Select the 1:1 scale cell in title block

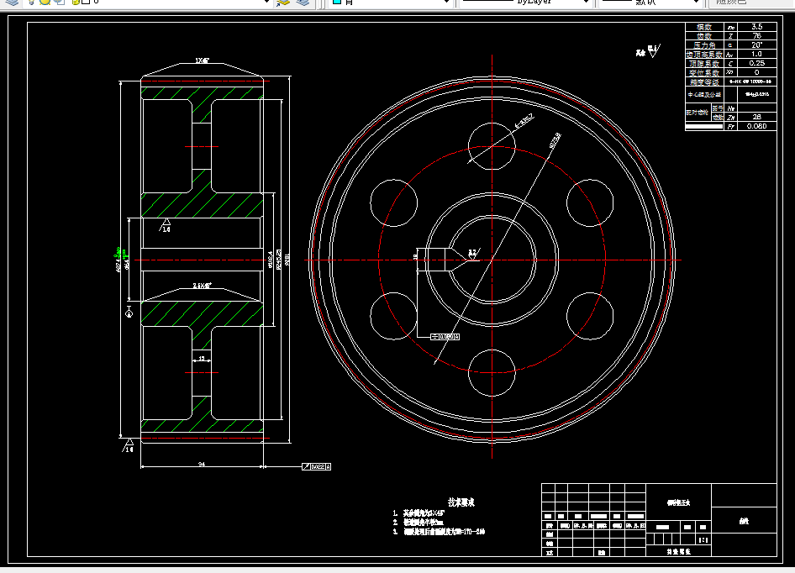pos(703,540)
